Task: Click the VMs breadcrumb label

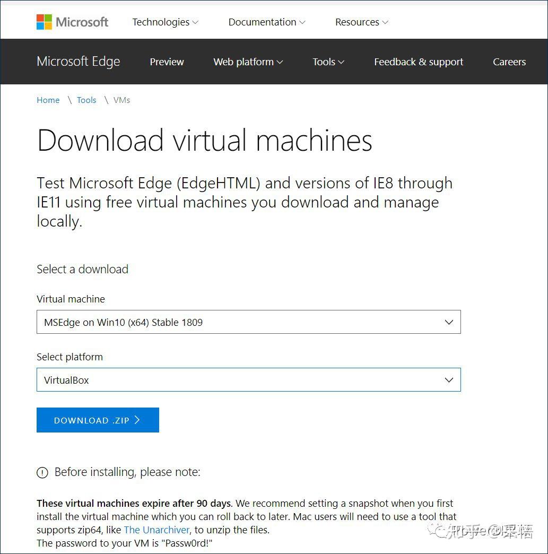Action: [x=121, y=100]
